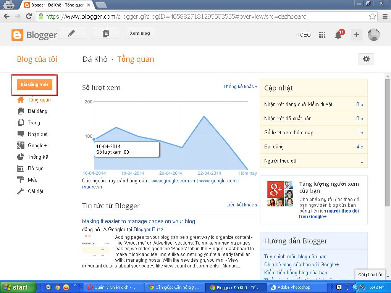Open the posts list document icon
Image resolution: width=391 pixels, height=293 pixels.
pos(105,34)
